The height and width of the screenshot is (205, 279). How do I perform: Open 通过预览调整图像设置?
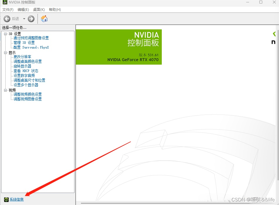click(31, 38)
